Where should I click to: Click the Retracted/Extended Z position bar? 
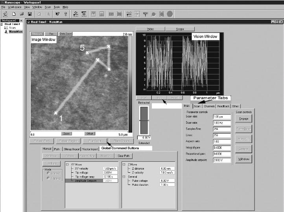[144, 120]
